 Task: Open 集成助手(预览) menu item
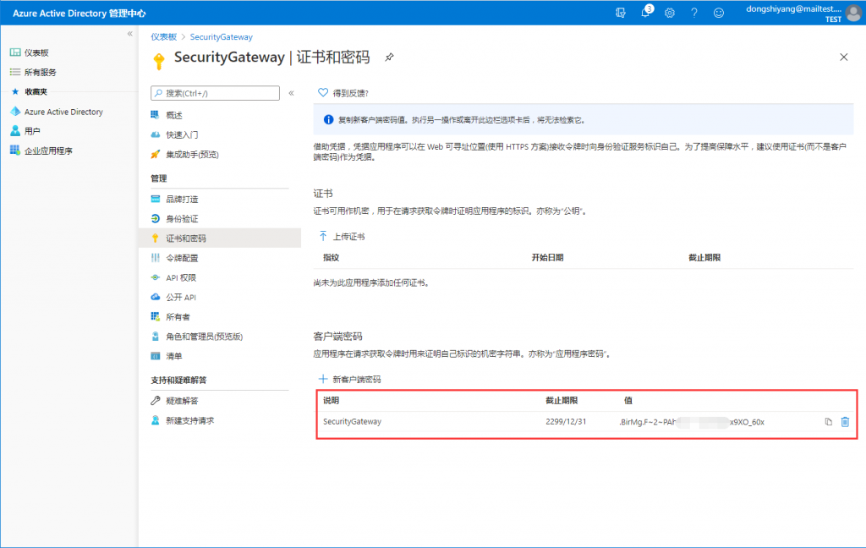tap(192, 155)
